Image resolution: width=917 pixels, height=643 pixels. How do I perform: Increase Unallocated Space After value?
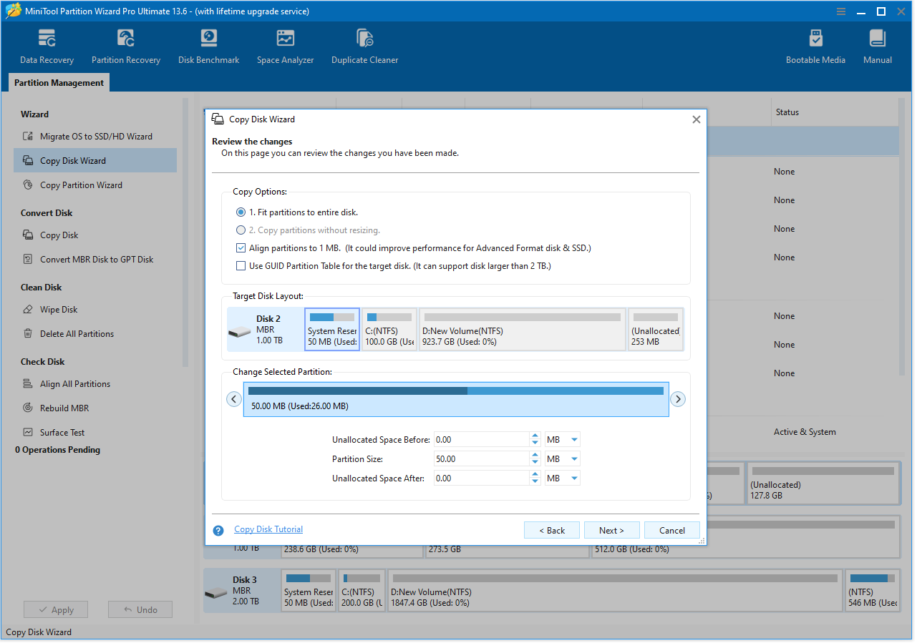535,474
